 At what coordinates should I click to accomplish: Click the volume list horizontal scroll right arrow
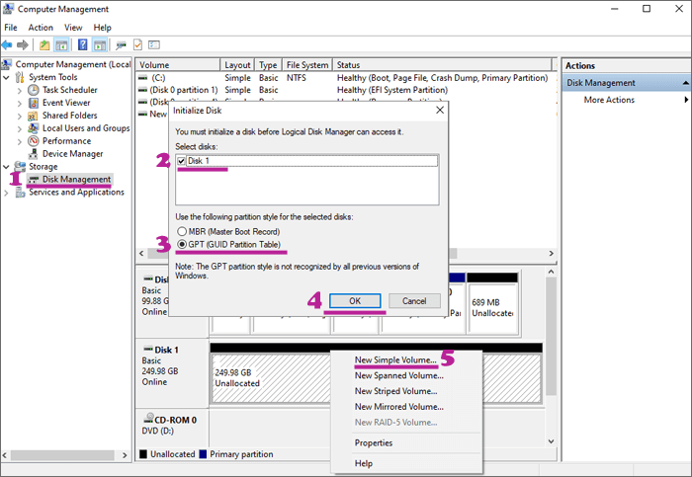[x=552, y=254]
